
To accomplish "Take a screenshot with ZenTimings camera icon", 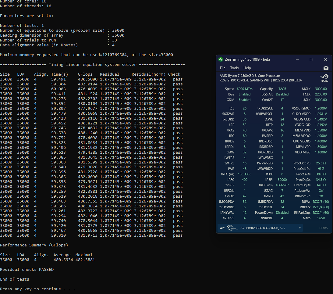I will point(326,68).
